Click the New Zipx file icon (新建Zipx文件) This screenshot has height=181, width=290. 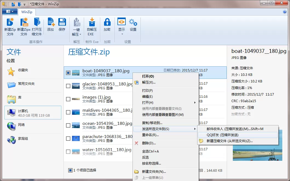24,22
